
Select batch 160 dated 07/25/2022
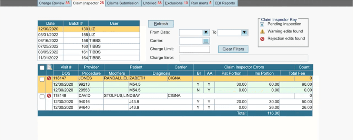pos(89,46)
